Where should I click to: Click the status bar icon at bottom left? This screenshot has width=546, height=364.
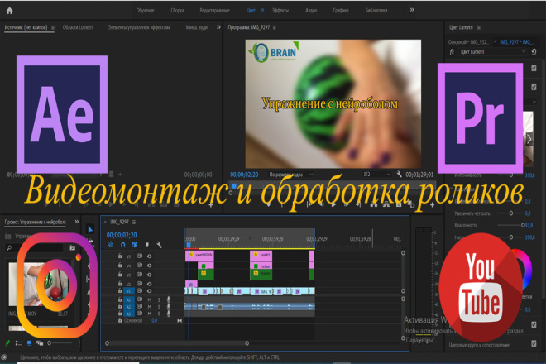click(x=3, y=357)
